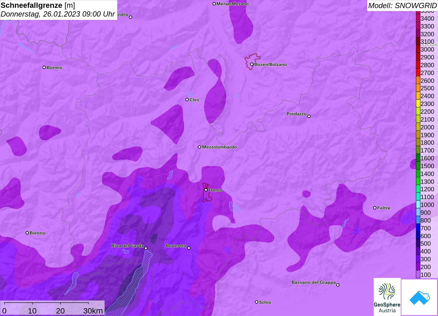
Task: Click the 30km scale bar label
Action: [93, 311]
